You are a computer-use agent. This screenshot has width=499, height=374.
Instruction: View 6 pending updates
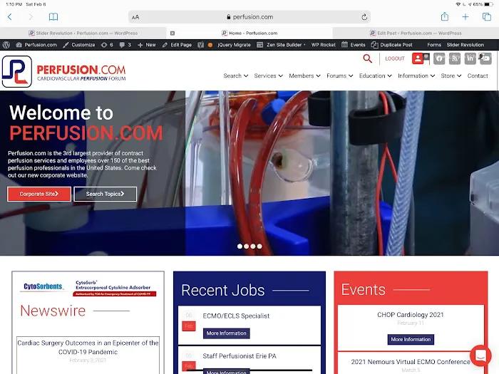107,45
